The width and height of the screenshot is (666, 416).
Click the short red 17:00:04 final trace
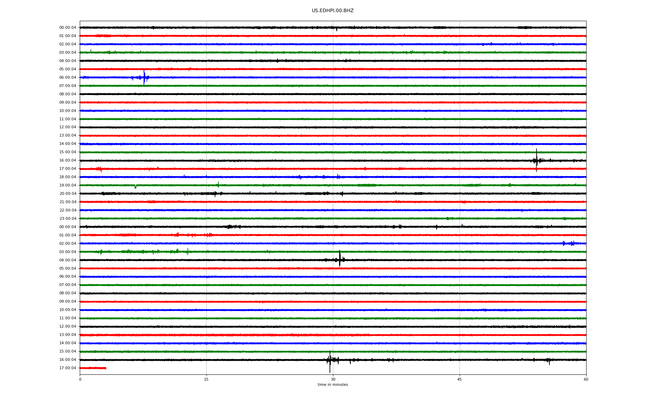click(x=93, y=368)
